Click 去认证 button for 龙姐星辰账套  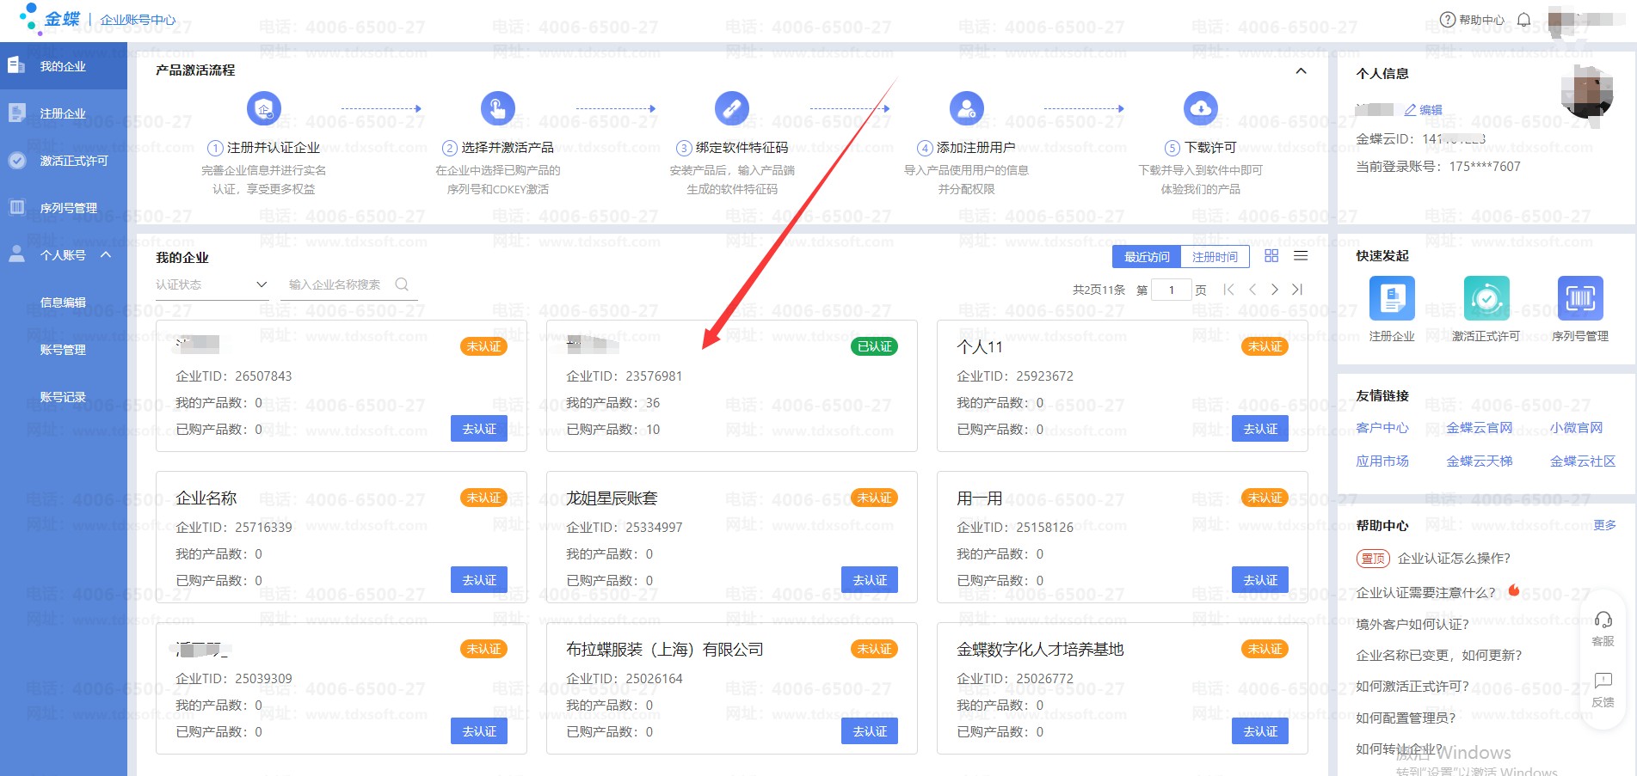coord(870,580)
